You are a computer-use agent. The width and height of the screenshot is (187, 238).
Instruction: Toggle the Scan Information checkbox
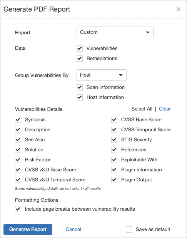point(80,87)
